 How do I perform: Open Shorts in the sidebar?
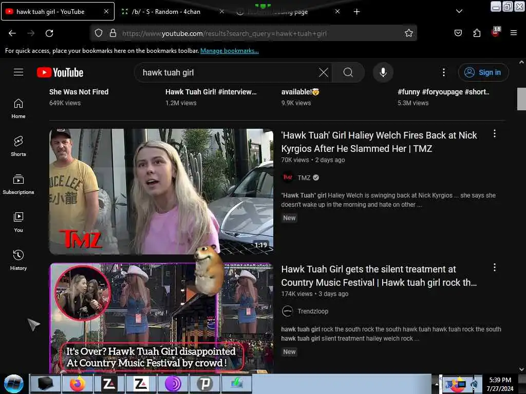[x=18, y=147]
